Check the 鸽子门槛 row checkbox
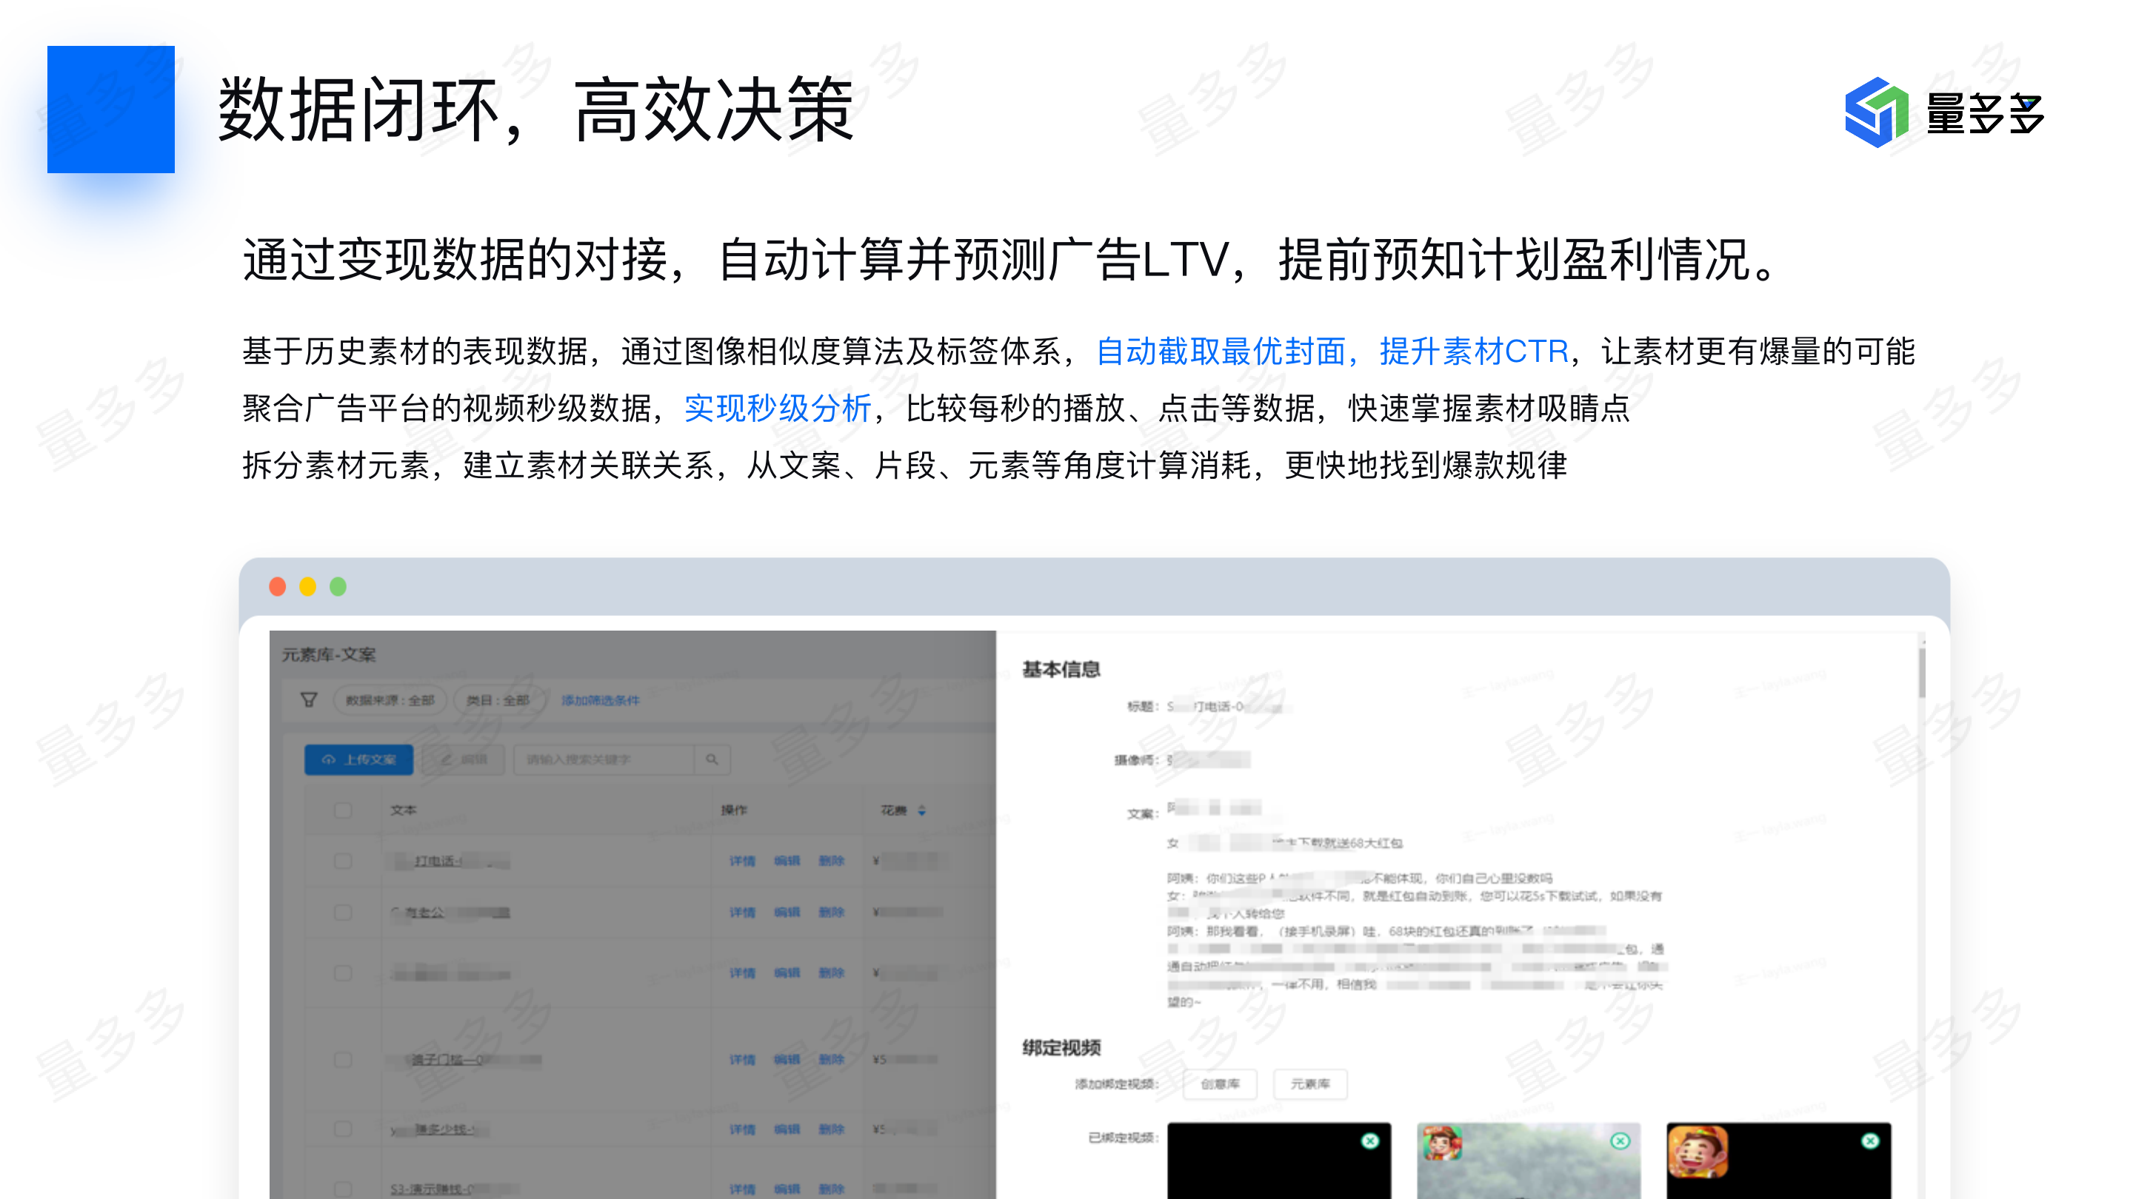Image resolution: width=2133 pixels, height=1199 pixels. pos(343,1059)
